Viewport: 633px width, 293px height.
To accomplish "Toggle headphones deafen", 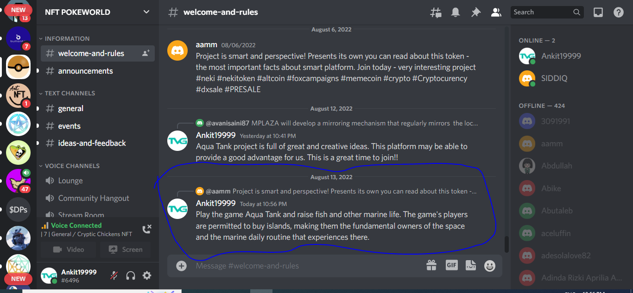I will 131,276.
